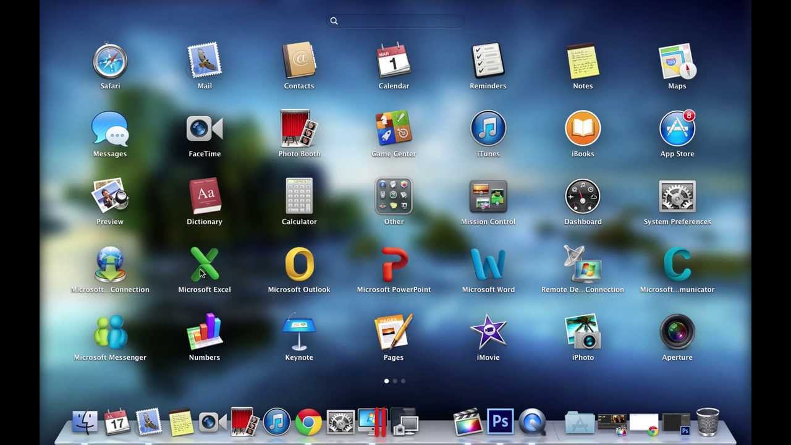Open Game Center
Image resolution: width=791 pixels, height=445 pixels.
click(394, 129)
